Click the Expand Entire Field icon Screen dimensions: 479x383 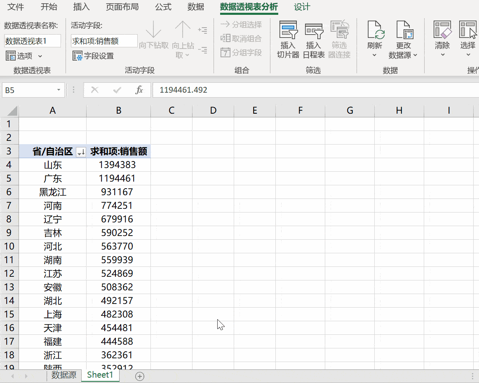coord(203,29)
